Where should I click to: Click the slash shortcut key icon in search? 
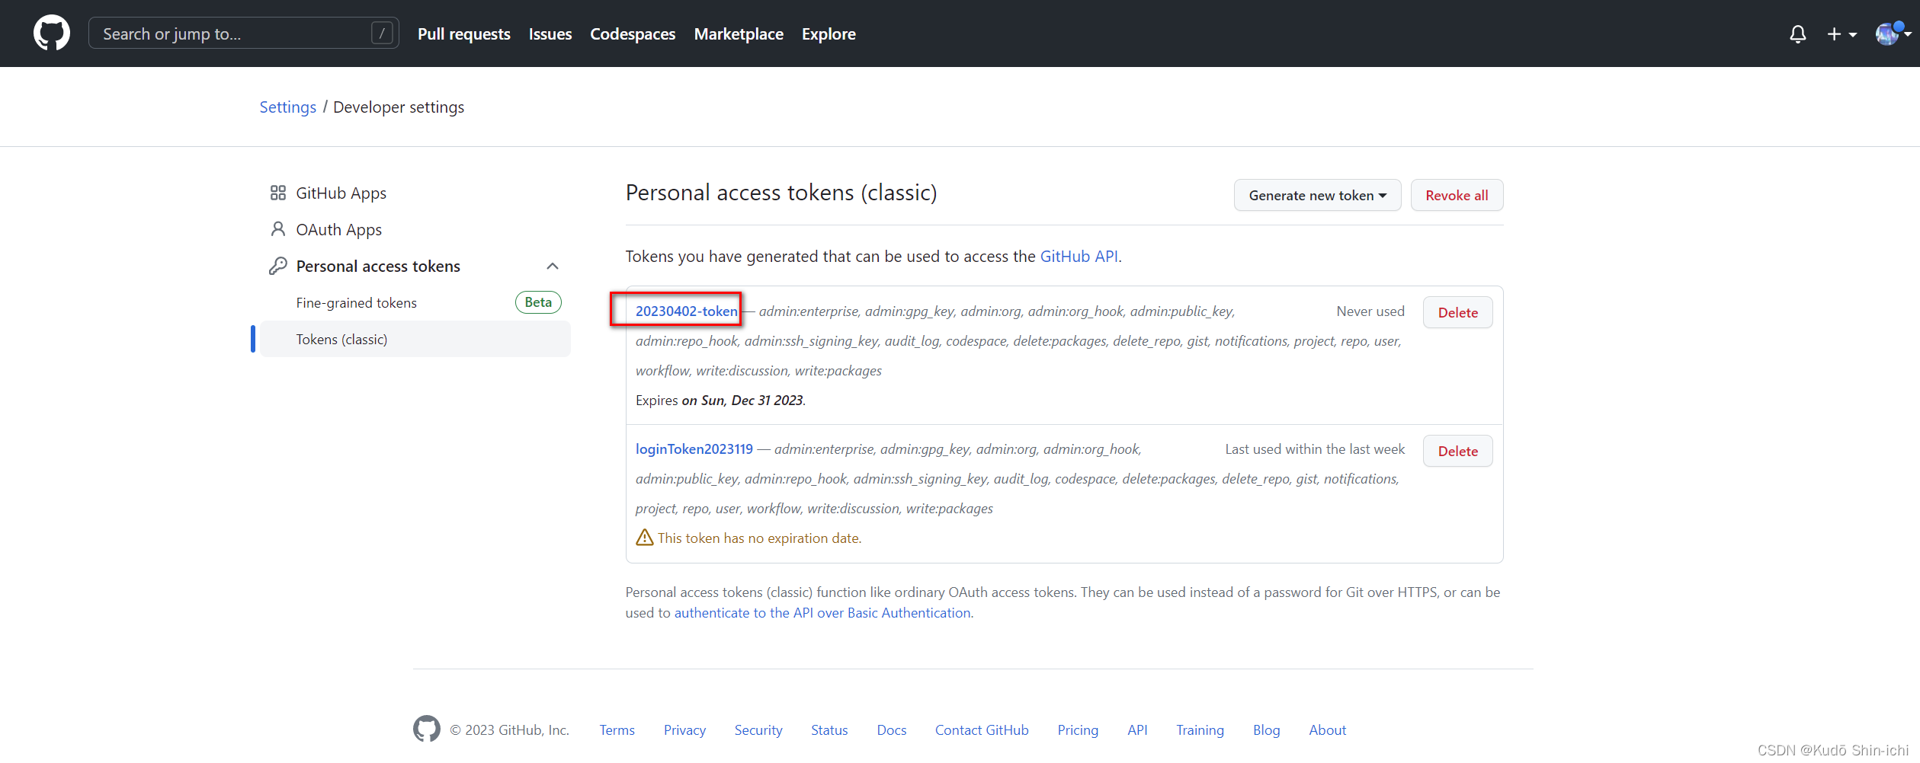tap(382, 34)
